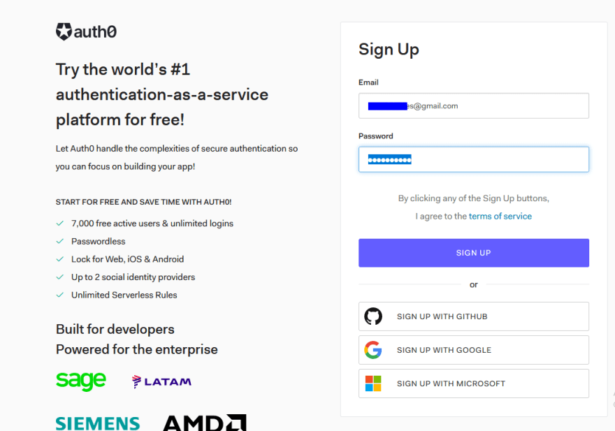Click the text 'Passwordless'
The width and height of the screenshot is (615, 431).
click(99, 241)
